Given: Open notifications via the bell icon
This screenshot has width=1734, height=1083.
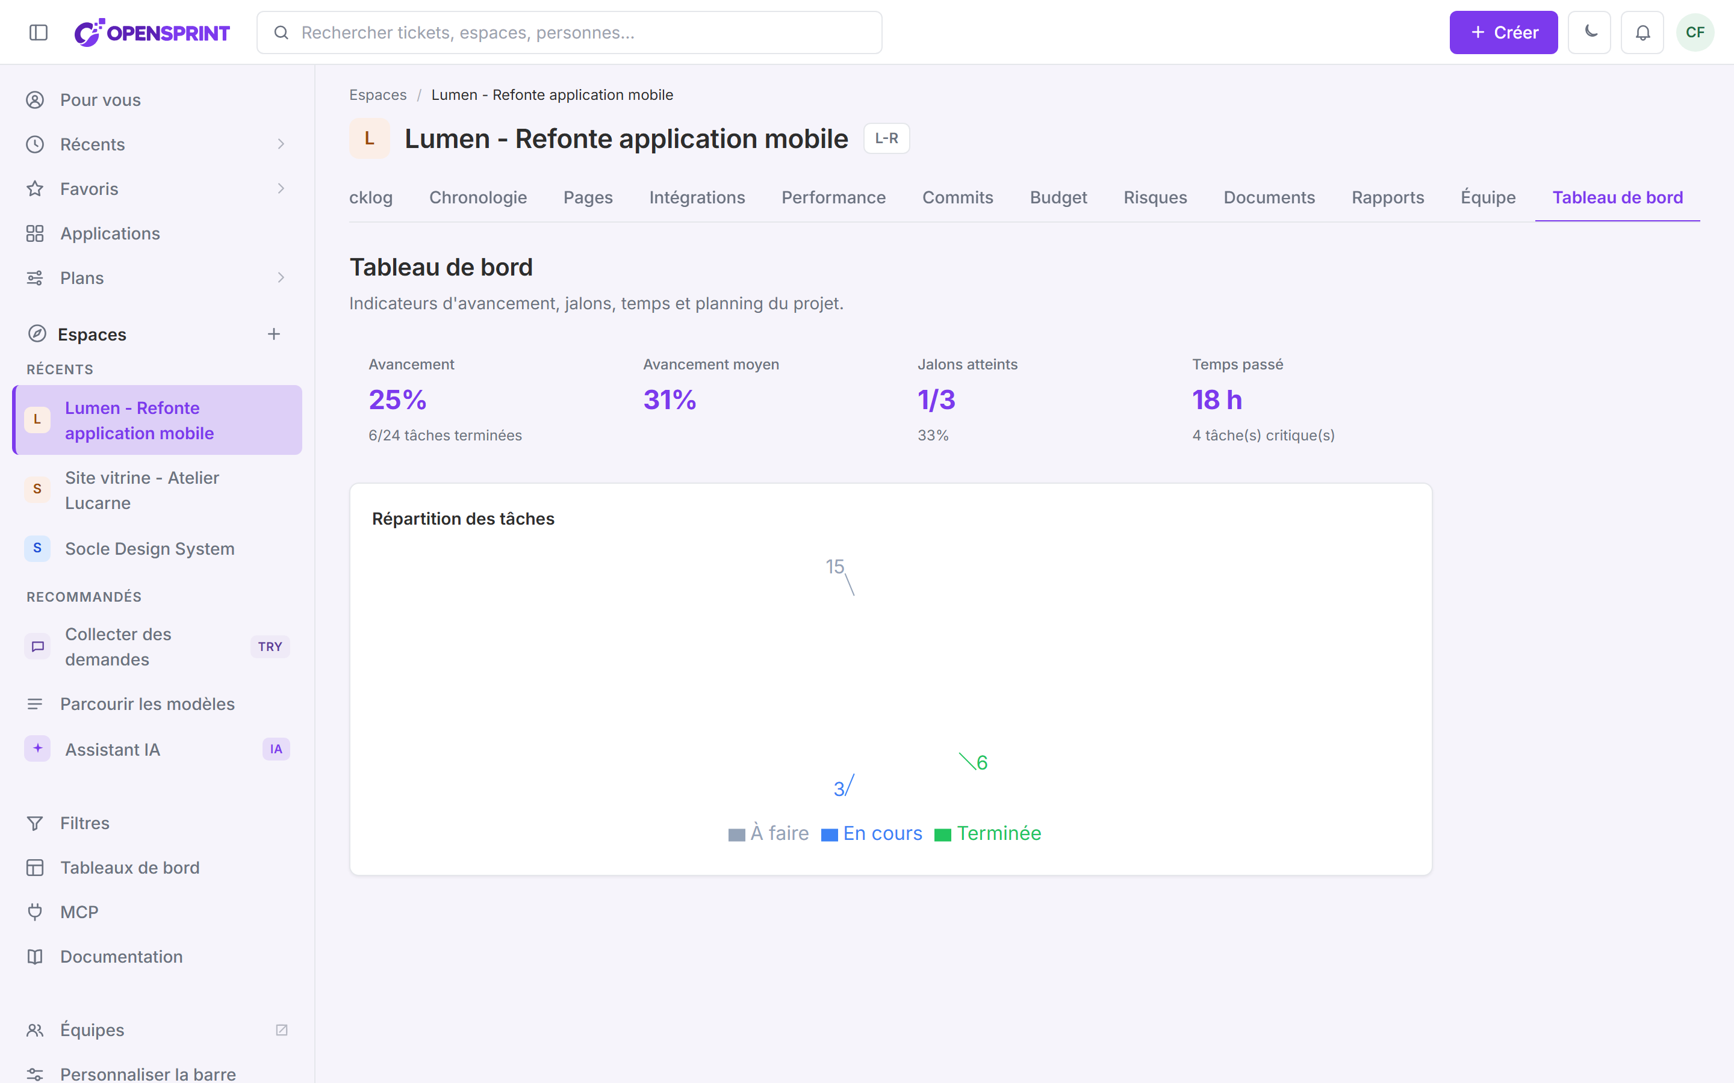Looking at the screenshot, I should pos(1642,32).
